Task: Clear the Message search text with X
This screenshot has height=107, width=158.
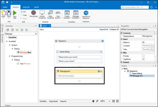Action: (x=36, y=34)
